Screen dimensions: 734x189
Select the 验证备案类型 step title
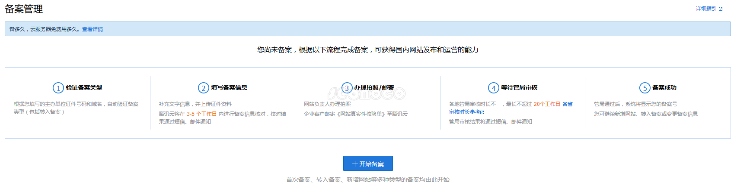(84, 87)
